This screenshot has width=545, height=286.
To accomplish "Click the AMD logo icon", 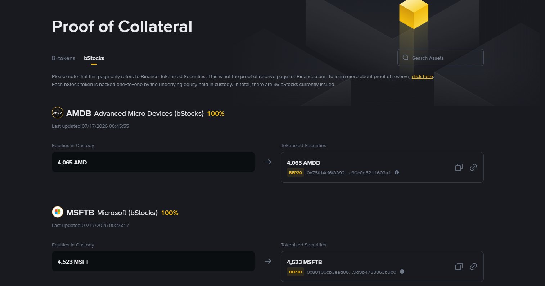I will [58, 113].
